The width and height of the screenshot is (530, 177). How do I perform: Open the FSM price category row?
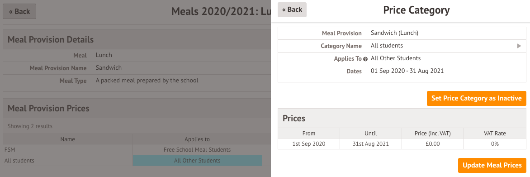click(x=67, y=149)
